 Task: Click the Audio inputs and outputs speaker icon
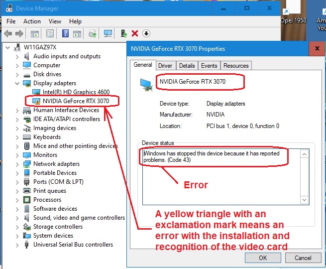[x=26, y=56]
